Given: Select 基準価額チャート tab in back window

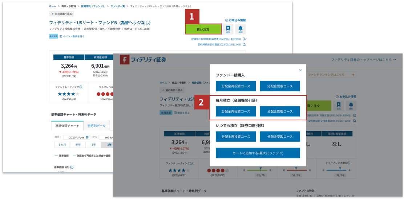Looking at the screenshot, I should click(67, 126).
